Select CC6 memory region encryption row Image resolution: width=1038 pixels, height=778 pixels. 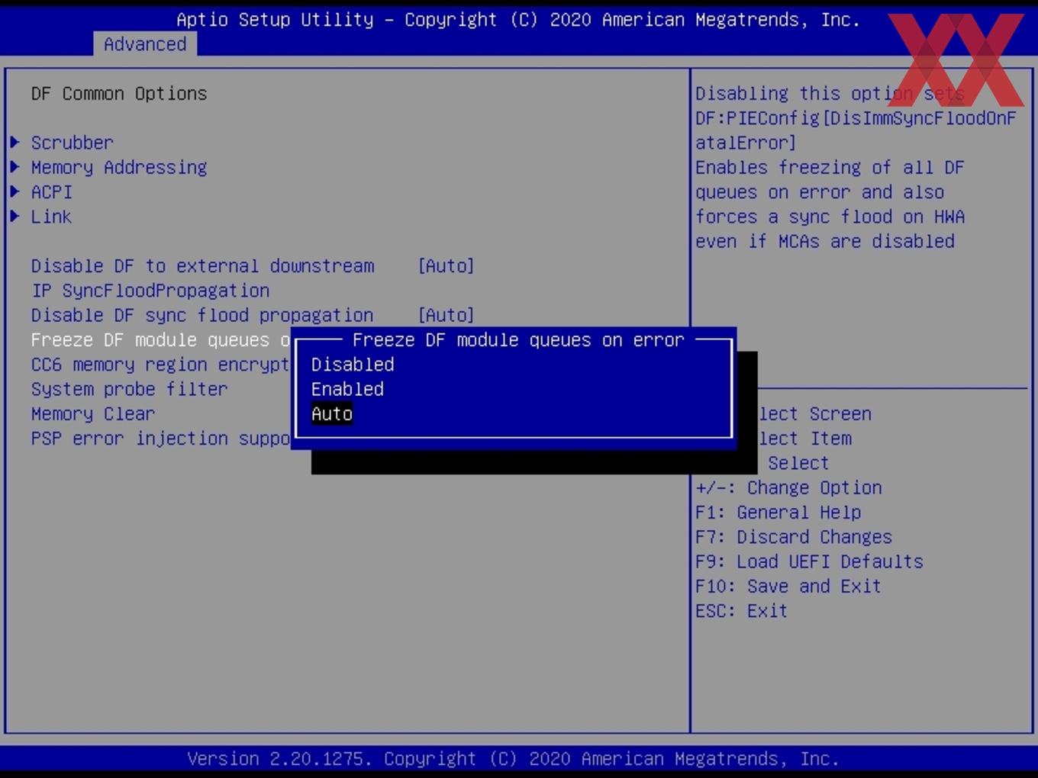tap(160, 365)
